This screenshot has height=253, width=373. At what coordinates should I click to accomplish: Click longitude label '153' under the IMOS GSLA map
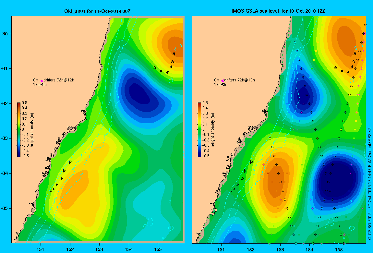coord(280,249)
